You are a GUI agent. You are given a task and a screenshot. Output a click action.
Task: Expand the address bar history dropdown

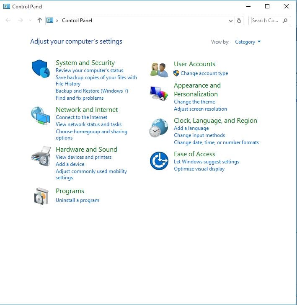231,21
